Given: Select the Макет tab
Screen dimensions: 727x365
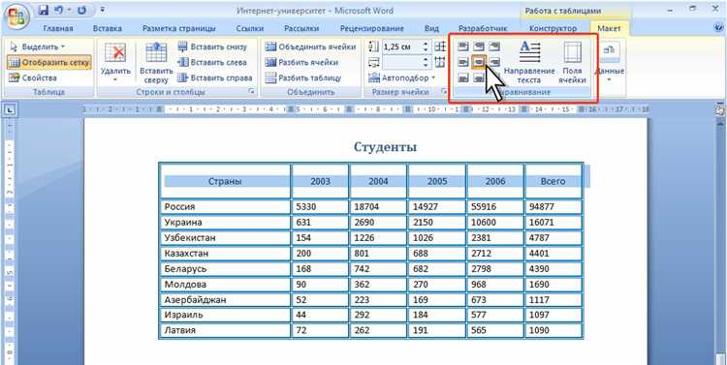Looking at the screenshot, I should (x=610, y=28).
